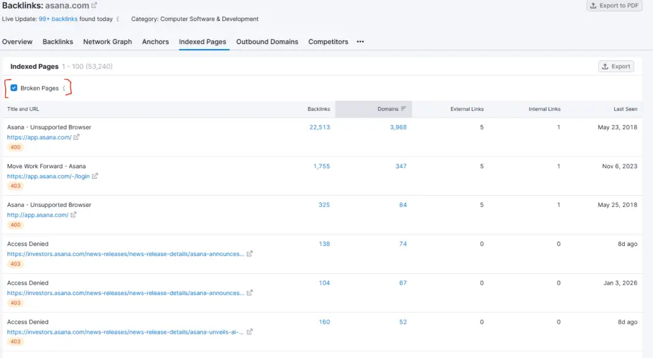This screenshot has height=358, width=653.
Task: Click the External Links column header
Action: 467,109
